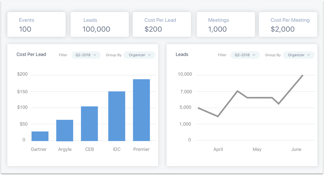Click the Leads 100,000 summary card
Viewport: 324px width, 175px height.
coord(100,24)
